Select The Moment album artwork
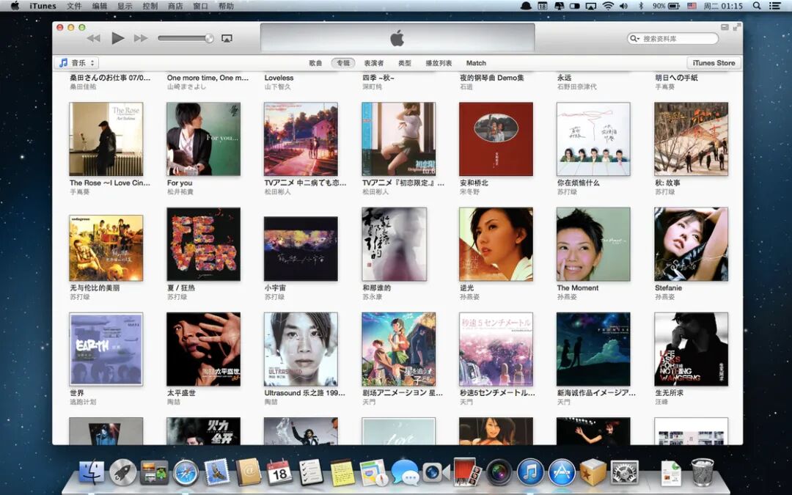The image size is (792, 495). pyautogui.click(x=593, y=244)
